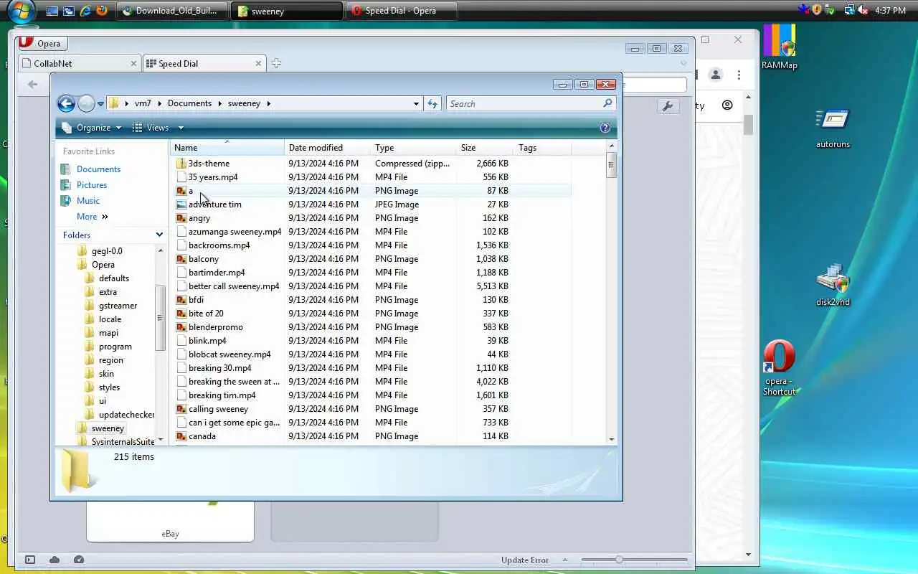918x574 pixels.
Task: Sort files by Date modified column
Action: (327, 148)
